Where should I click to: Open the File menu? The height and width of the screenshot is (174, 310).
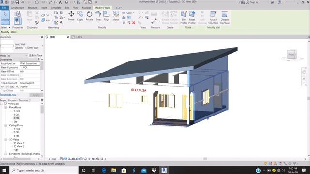4,8
